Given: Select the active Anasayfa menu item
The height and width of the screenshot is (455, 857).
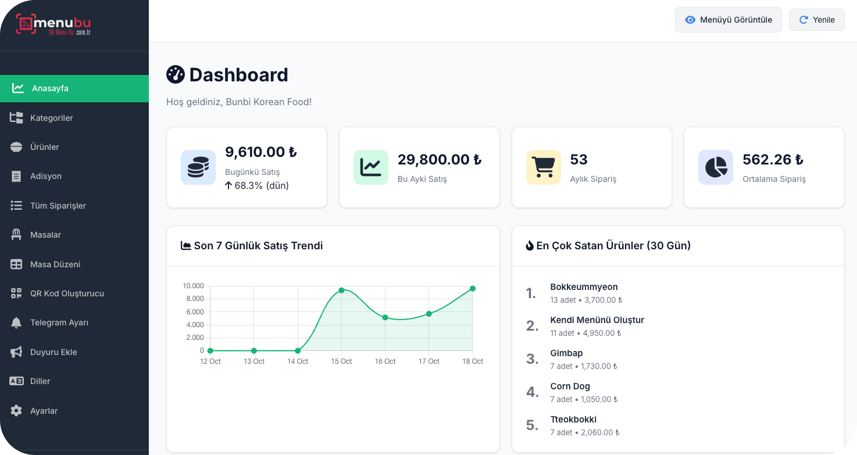Looking at the screenshot, I should coord(50,88).
